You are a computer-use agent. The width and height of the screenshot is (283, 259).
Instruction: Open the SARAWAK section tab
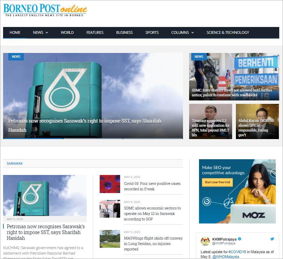point(15,163)
